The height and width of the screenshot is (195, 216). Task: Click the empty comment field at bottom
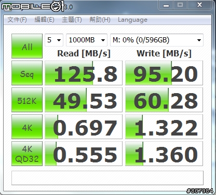[107, 178]
